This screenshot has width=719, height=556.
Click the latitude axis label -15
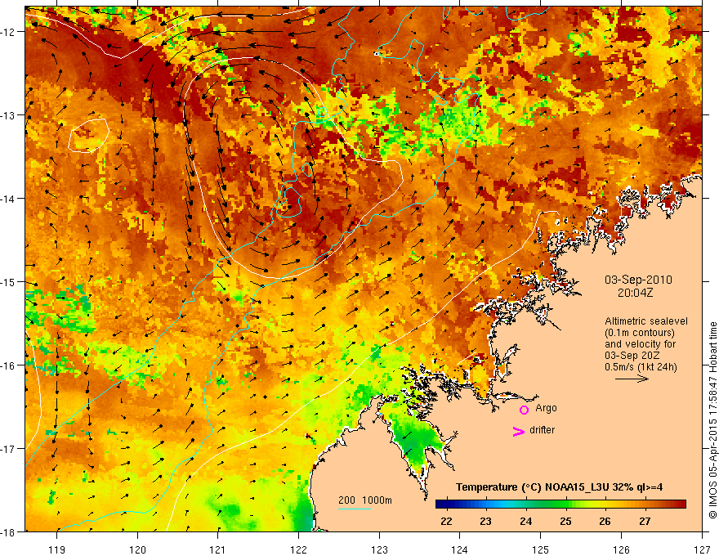8,282
